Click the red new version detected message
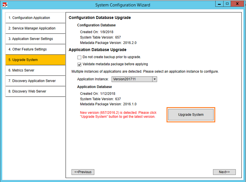Viewport: 246px width, 182px height. [118, 115]
